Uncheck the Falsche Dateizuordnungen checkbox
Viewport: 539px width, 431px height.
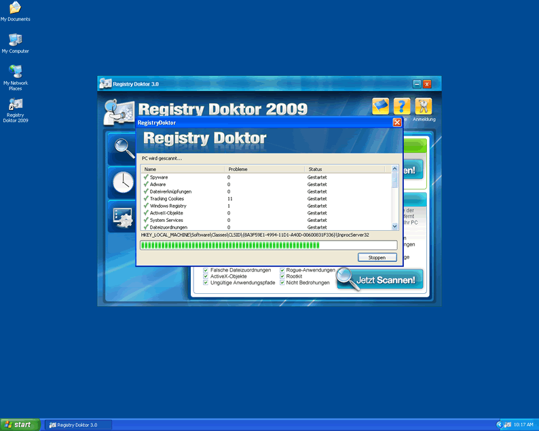[206, 270]
